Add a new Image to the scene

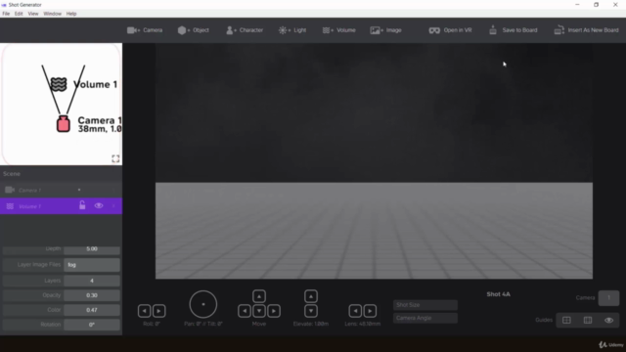click(385, 30)
